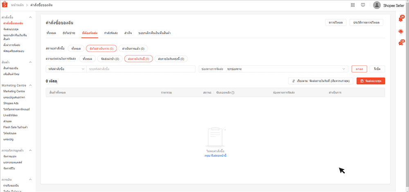
Task: Select the ส่งภายในวันนี้ (0) urgency filter
Action: (x=139, y=59)
